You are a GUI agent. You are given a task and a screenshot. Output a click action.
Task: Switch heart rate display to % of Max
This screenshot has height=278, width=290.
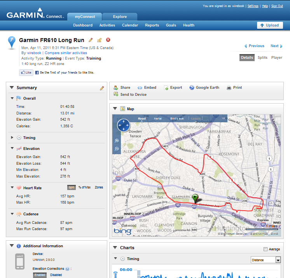tap(84, 187)
